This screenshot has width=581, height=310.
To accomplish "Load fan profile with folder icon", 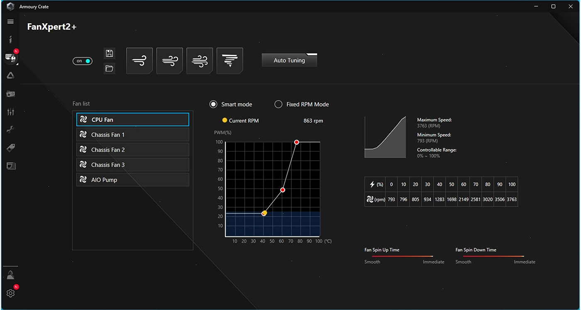I will [109, 68].
